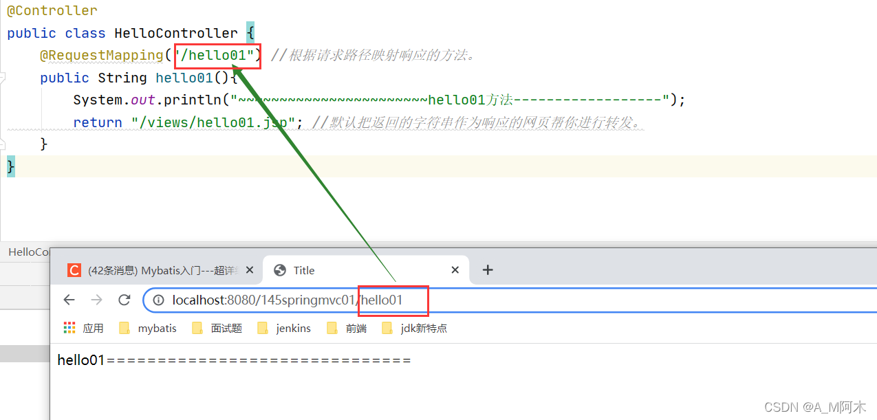Screen dimensions: 877x420
Task: Select the Title browser tab
Action: [366, 270]
